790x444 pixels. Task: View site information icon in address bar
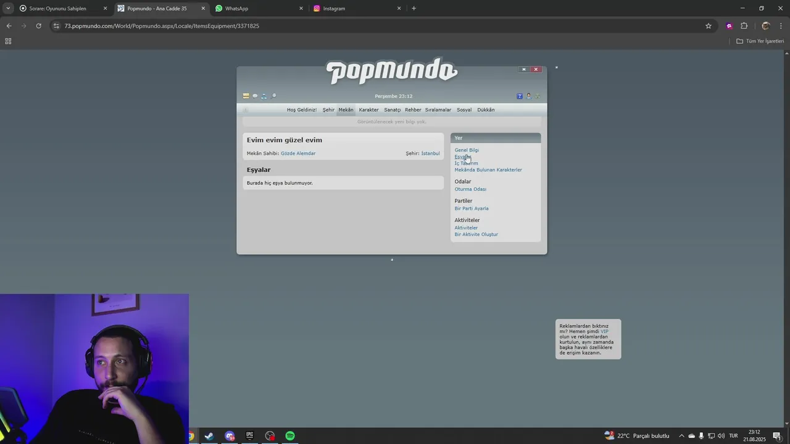[57, 26]
